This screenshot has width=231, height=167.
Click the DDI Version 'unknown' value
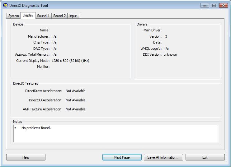(x=170, y=54)
